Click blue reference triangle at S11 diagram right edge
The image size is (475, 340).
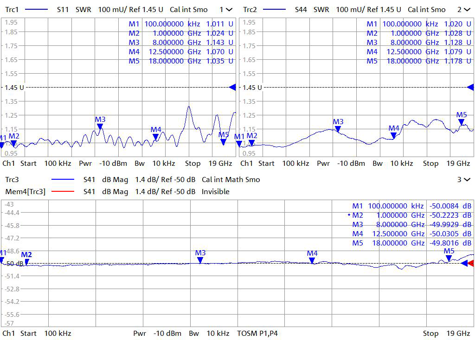pos(232,87)
